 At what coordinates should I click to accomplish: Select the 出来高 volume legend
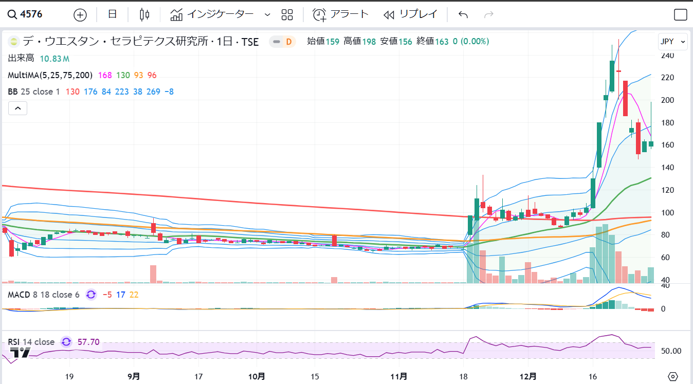coord(21,59)
